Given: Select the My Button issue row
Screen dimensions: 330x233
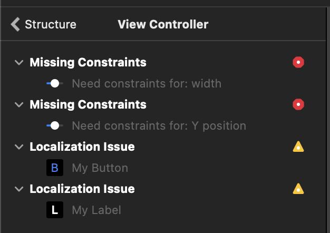Looking at the screenshot, I should pyautogui.click(x=100, y=168).
